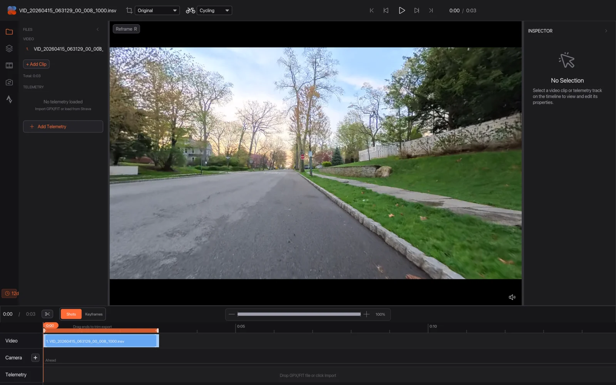Screen dimensions: 616x385
Task: Open the Strava sidebar panel
Action: 9,99
